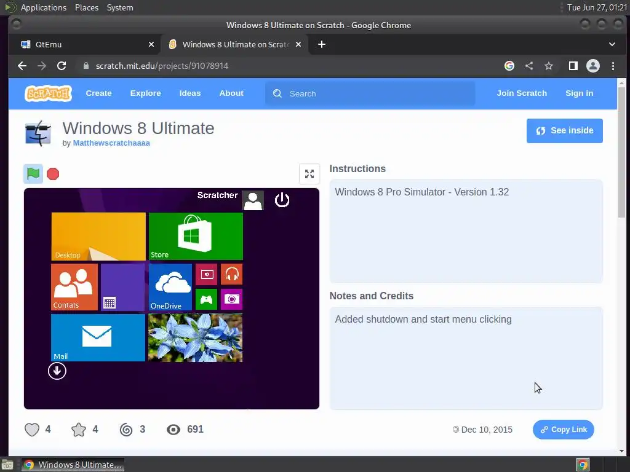Open the Explore menu item
This screenshot has width=630, height=472.
point(145,93)
